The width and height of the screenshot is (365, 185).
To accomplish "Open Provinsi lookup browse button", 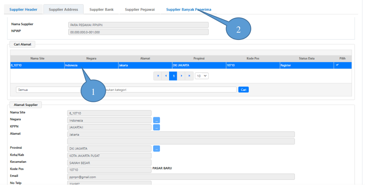I will (156, 149).
